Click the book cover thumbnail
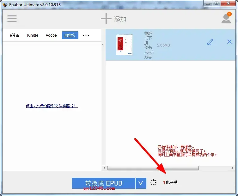Image resolution: width=238 pixels, height=196 pixels. (x=125, y=45)
